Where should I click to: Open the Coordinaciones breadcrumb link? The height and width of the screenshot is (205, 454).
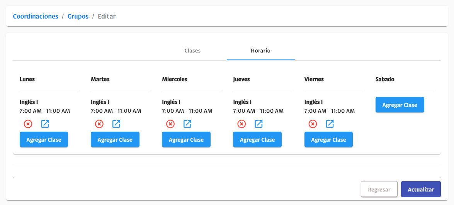(x=36, y=16)
